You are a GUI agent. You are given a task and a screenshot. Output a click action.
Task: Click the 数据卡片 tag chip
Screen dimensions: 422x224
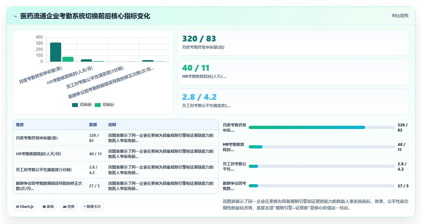click(x=92, y=206)
